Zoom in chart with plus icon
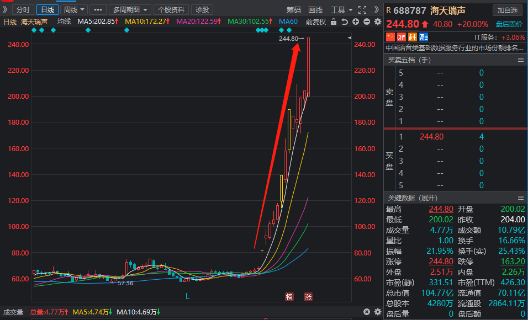 pos(356,22)
